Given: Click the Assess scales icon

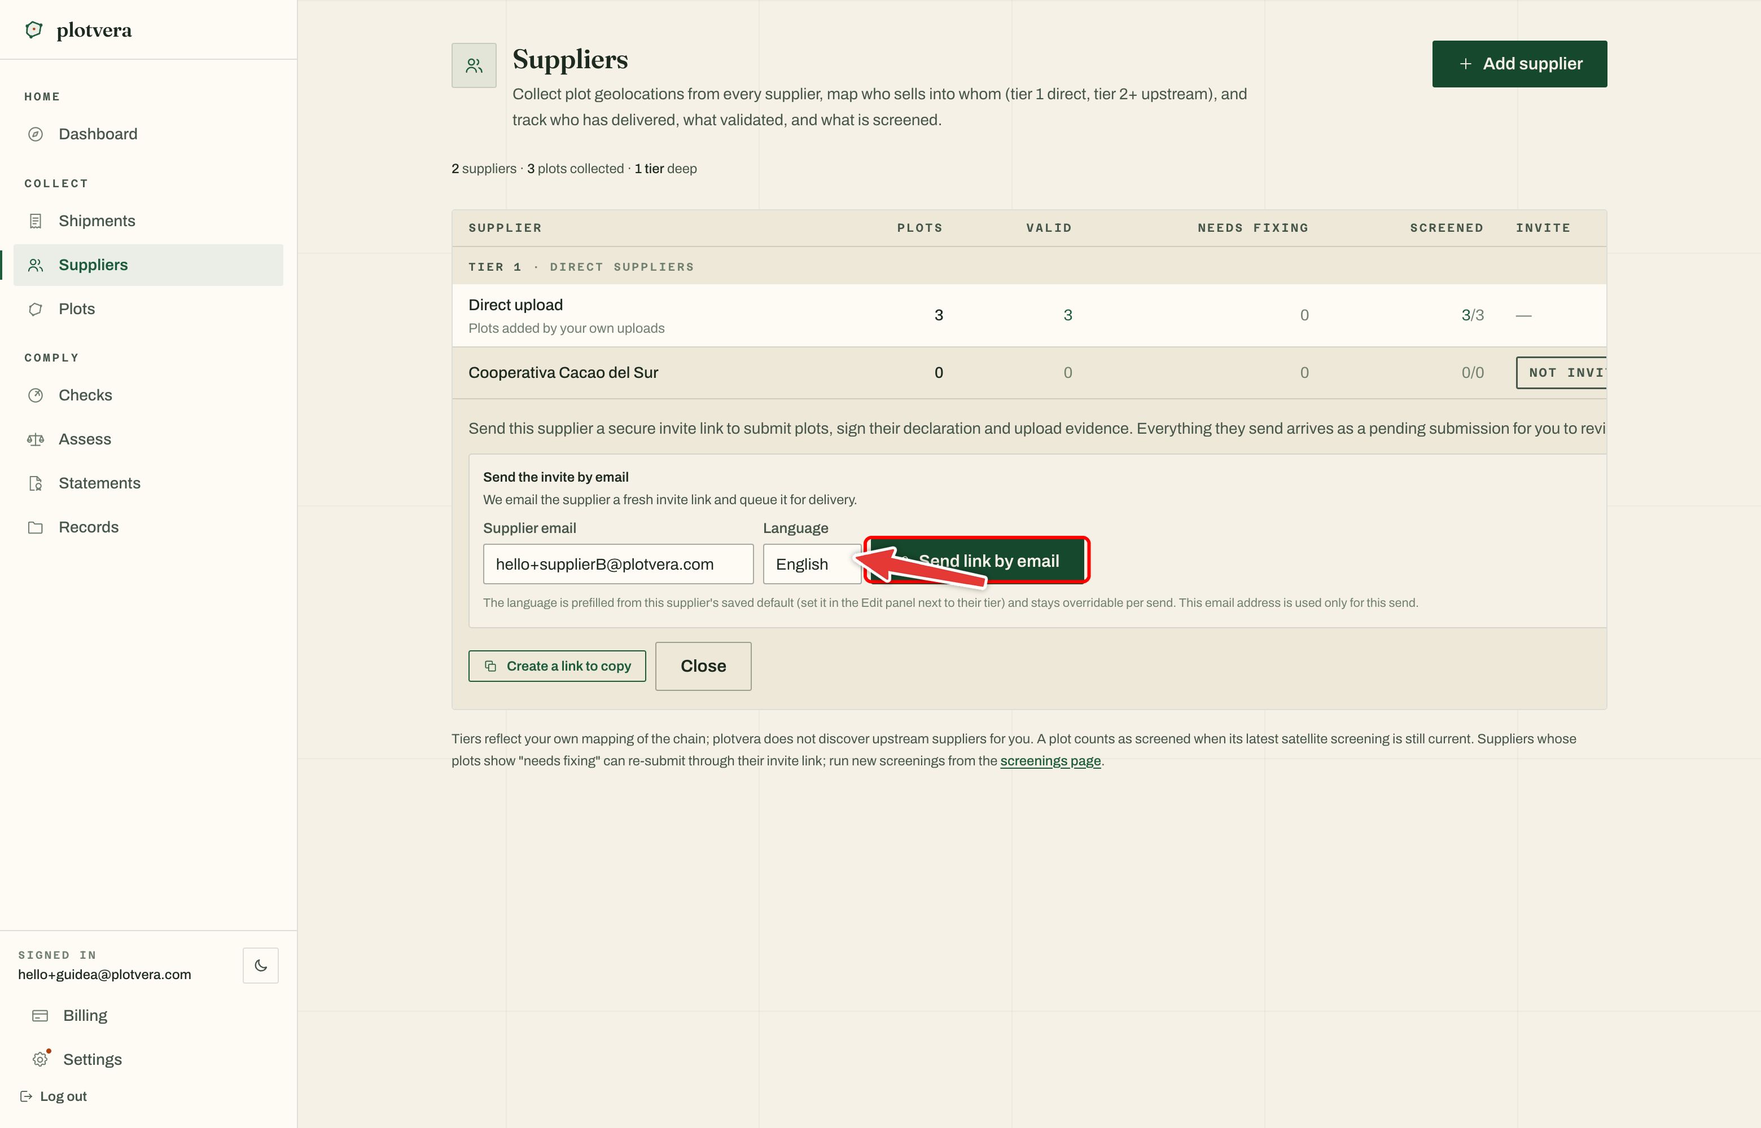Looking at the screenshot, I should [35, 439].
